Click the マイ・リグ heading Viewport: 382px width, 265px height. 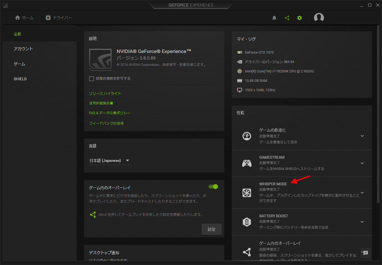[x=246, y=39]
